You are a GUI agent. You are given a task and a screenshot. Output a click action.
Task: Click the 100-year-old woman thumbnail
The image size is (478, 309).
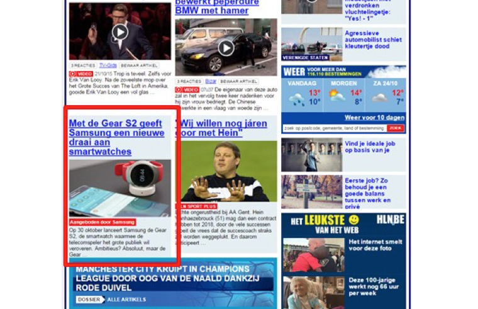pos(314,293)
